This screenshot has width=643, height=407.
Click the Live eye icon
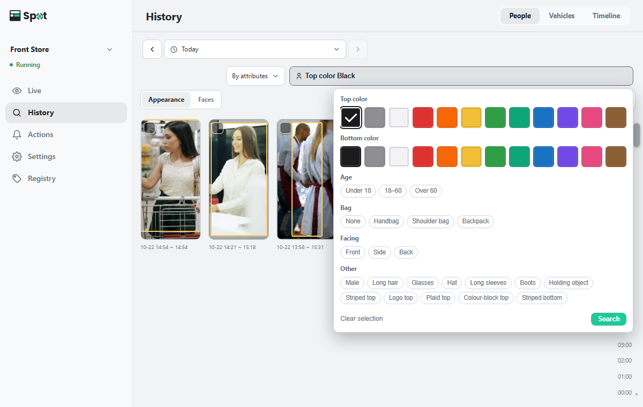pyautogui.click(x=17, y=91)
